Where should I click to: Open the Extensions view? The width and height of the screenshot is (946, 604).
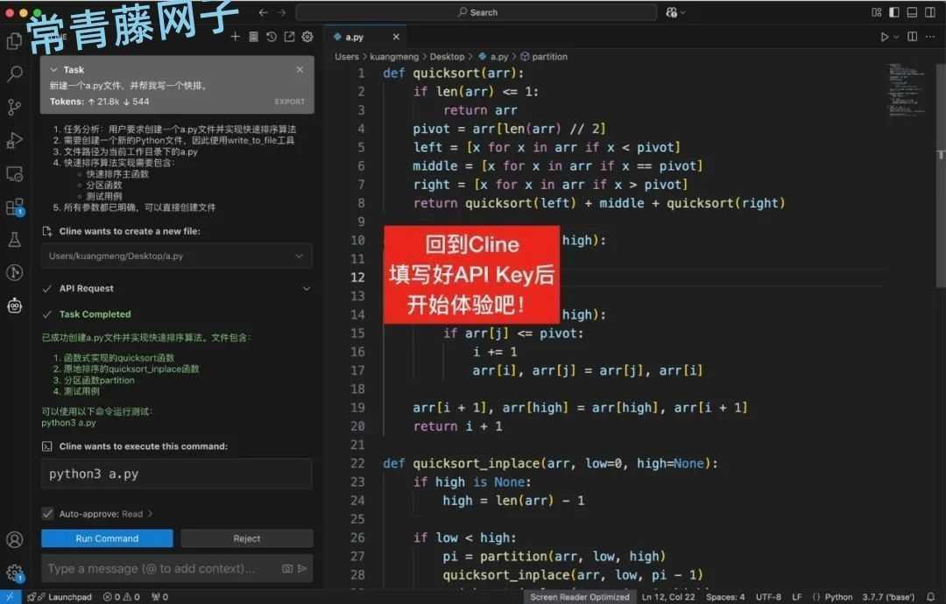point(15,207)
